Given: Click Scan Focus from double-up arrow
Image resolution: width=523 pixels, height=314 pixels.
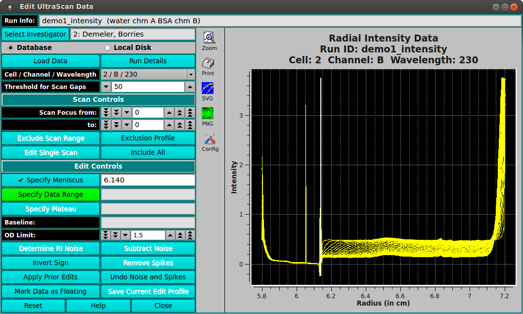Looking at the screenshot, I should (179, 112).
